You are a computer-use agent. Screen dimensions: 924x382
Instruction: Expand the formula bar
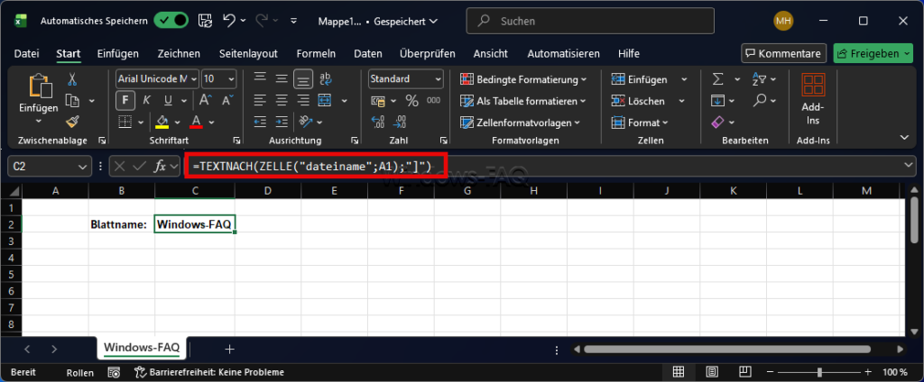(909, 166)
